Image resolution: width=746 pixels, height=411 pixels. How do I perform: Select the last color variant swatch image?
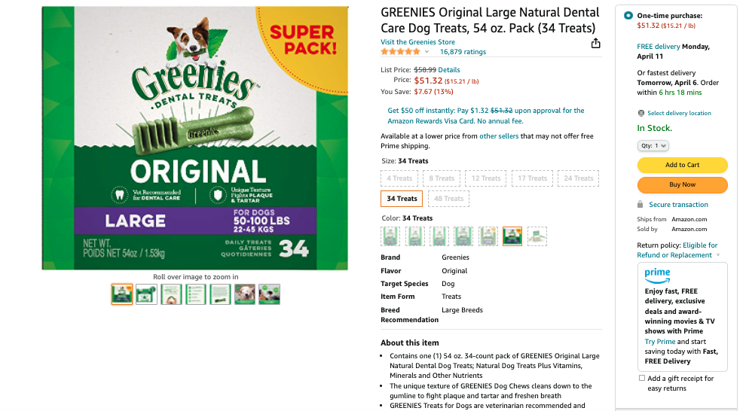click(x=537, y=236)
